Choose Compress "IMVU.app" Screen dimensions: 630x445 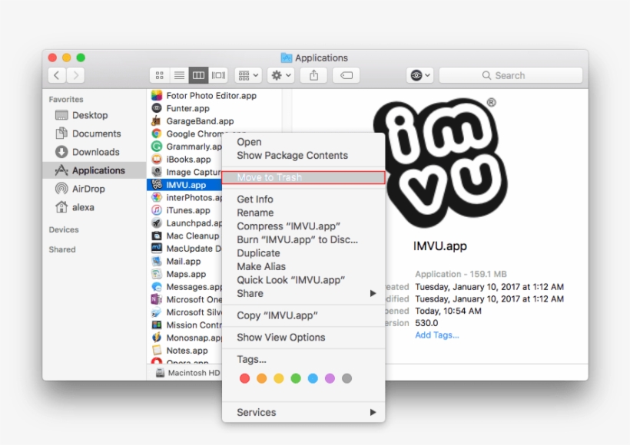[303, 226]
